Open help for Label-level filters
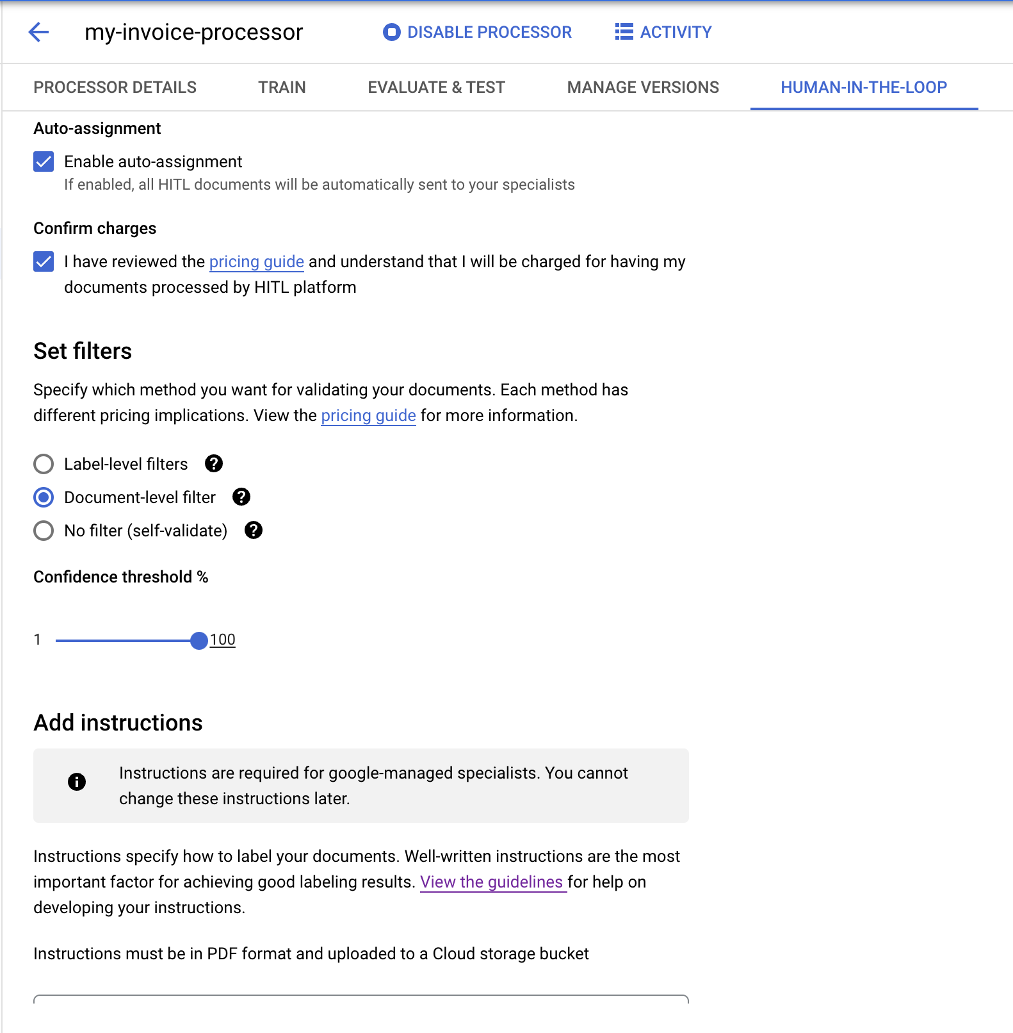 pyautogui.click(x=214, y=464)
